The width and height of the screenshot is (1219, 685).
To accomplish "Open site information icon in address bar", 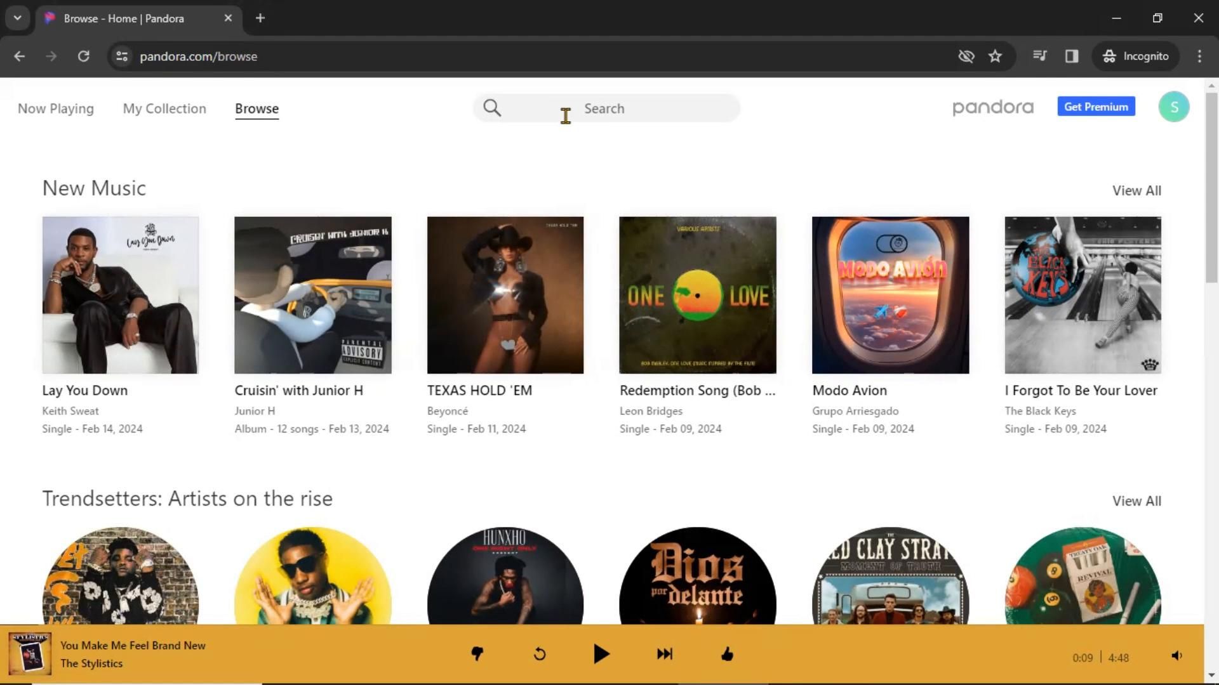I will click(x=122, y=56).
